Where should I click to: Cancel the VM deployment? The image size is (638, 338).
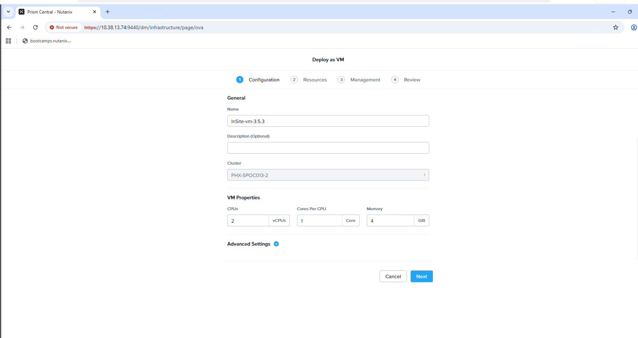[393, 276]
